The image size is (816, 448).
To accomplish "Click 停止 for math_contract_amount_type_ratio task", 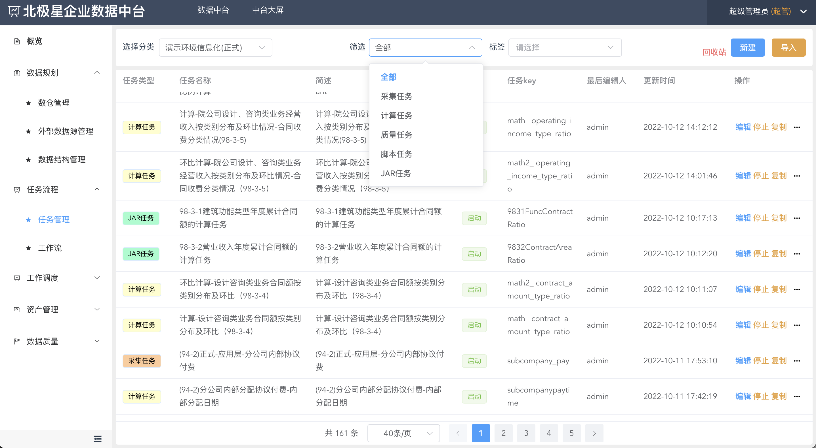I will coord(761,325).
